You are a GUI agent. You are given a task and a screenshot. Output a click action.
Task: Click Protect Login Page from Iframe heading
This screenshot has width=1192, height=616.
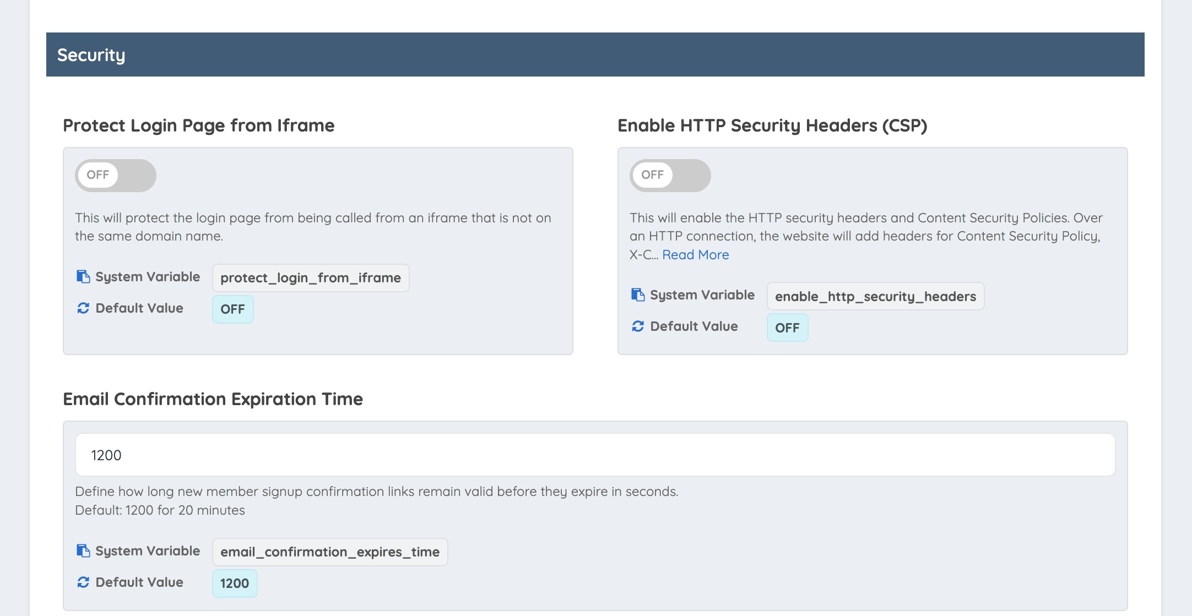pyautogui.click(x=199, y=126)
